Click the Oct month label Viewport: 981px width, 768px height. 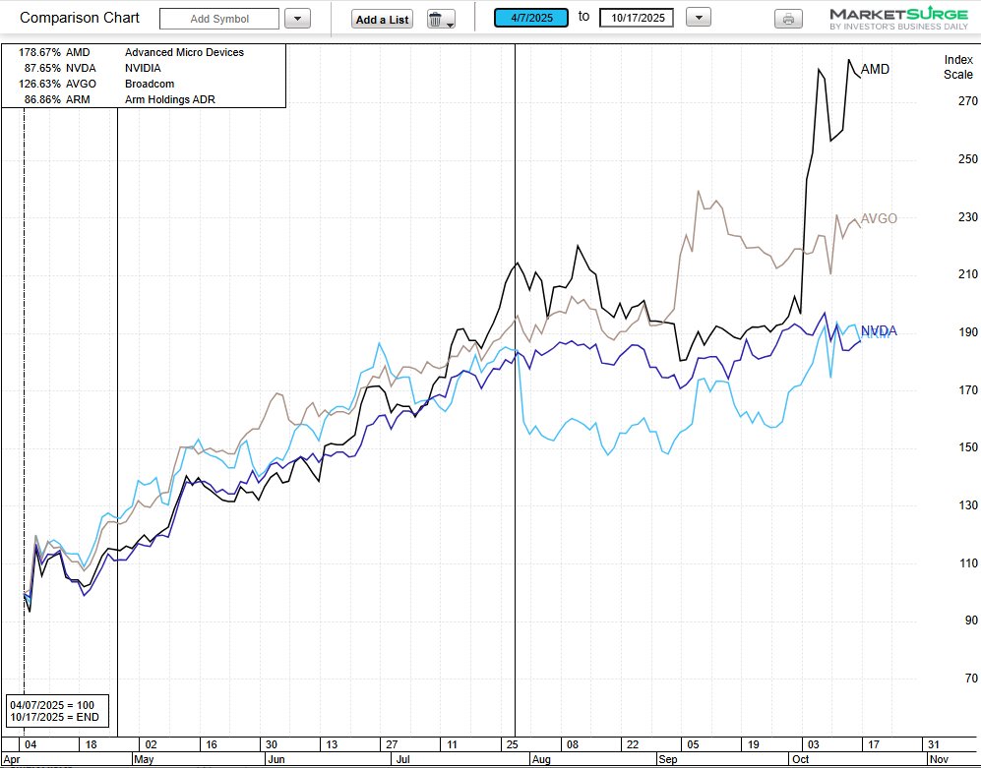pyautogui.click(x=801, y=759)
